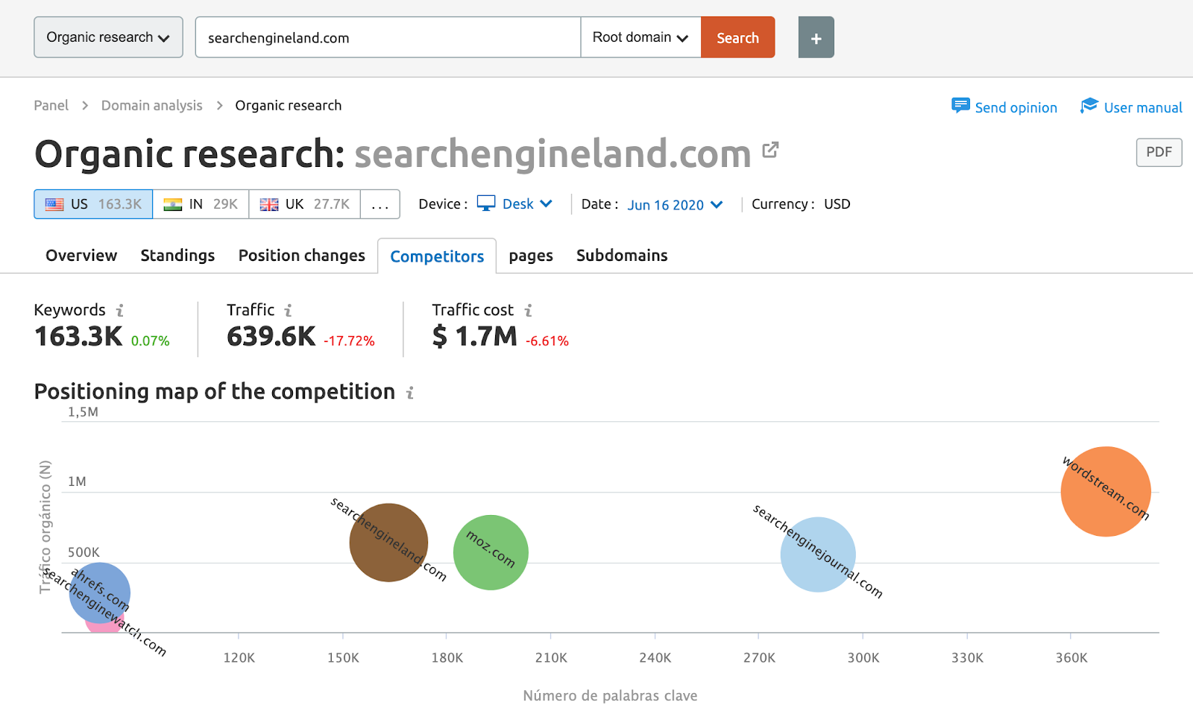1193x711 pixels.
Task: Open the pages tab
Action: point(531,256)
